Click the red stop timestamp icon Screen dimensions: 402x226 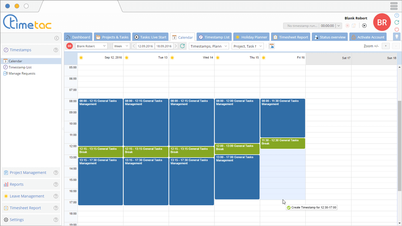[347, 25]
